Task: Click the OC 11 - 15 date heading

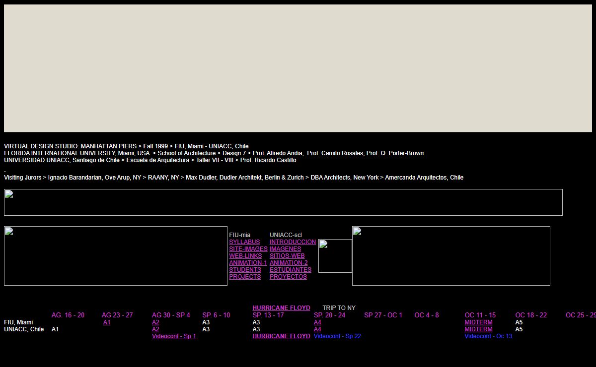Action: click(x=480, y=315)
